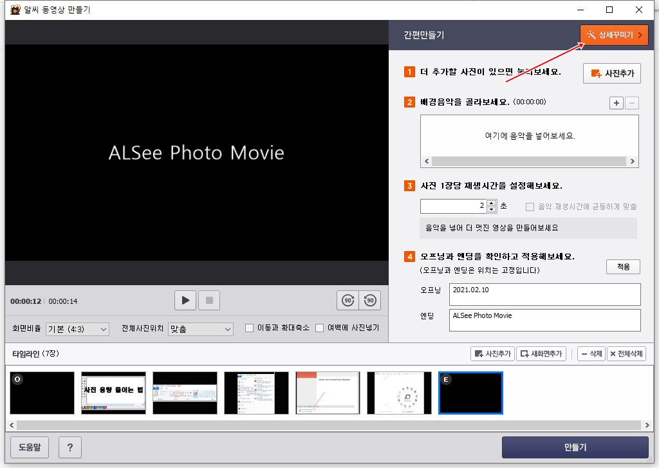Click 만들기 to create the video
Viewport: 659px width, 468px height.
click(575, 447)
